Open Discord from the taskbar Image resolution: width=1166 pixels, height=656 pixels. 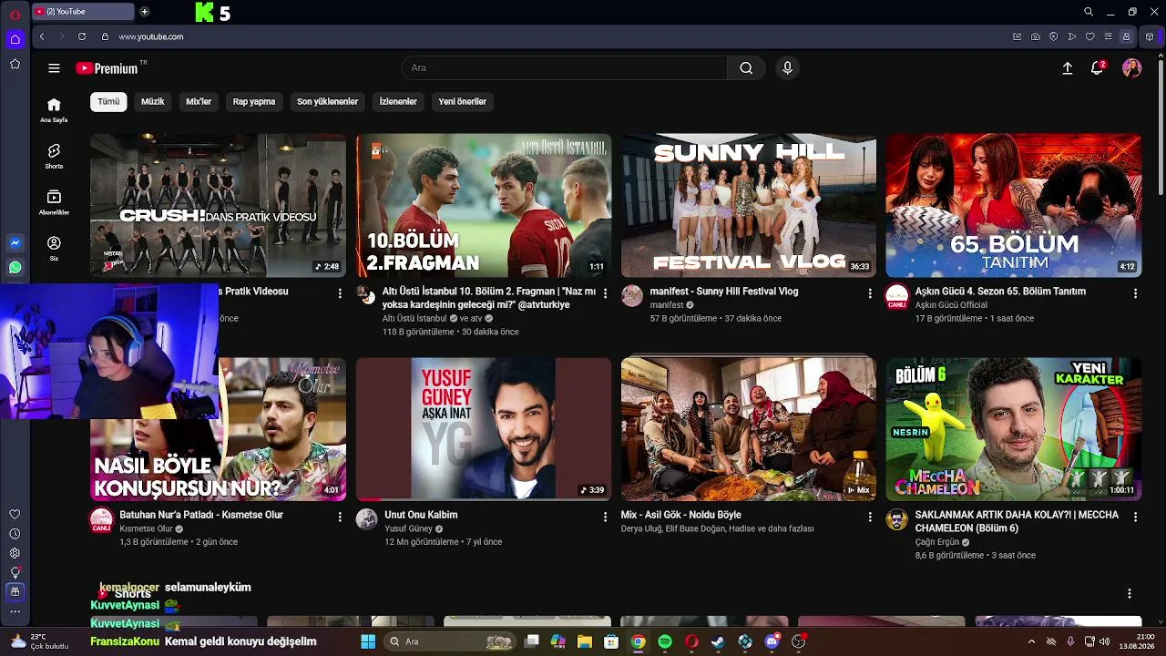[772, 642]
